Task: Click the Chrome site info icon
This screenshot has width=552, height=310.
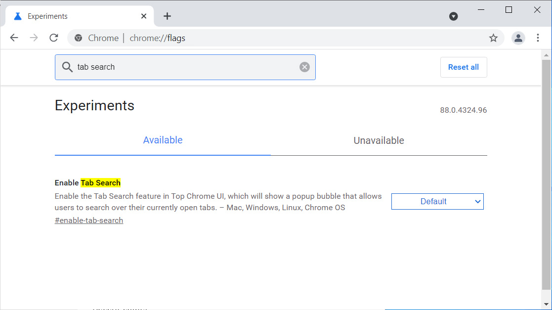Action: click(79, 38)
